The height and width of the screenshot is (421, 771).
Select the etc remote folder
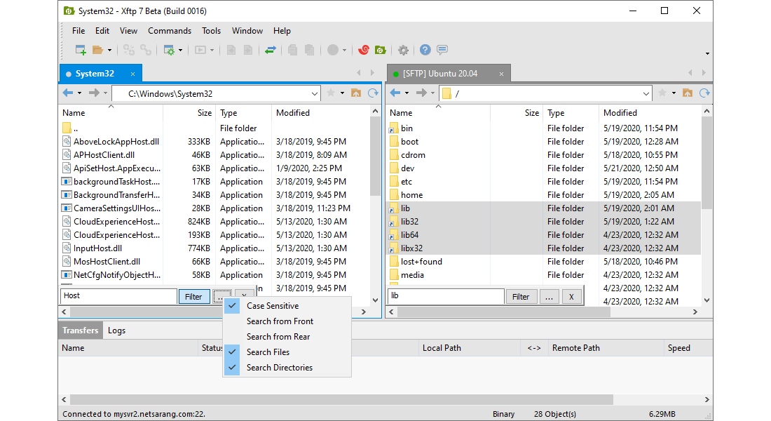(406, 182)
